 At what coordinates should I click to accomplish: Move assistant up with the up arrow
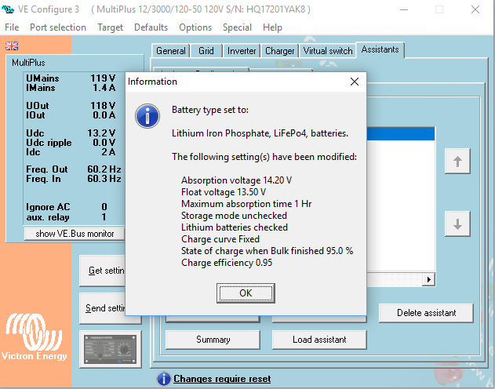(x=457, y=162)
